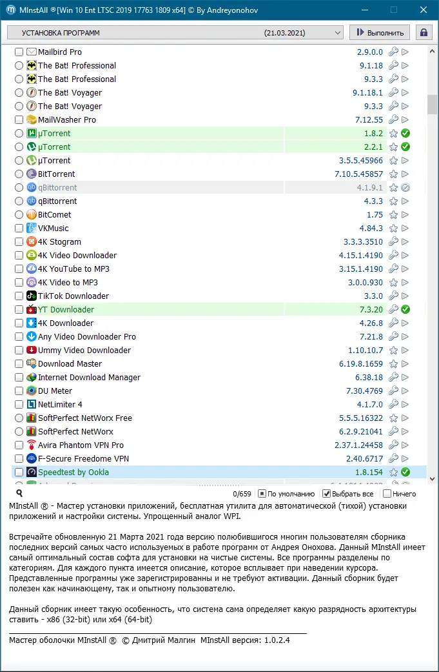
Task: Select The Bat! Professional 9.1.18 radio button
Action: tap(19, 66)
